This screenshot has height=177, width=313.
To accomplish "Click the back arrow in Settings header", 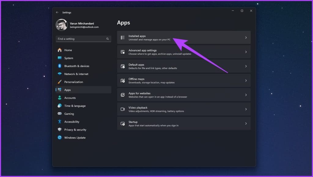I will tap(57, 13).
